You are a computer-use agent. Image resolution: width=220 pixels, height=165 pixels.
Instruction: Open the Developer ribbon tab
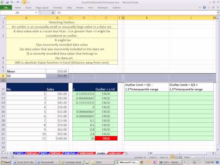pos(103,7)
